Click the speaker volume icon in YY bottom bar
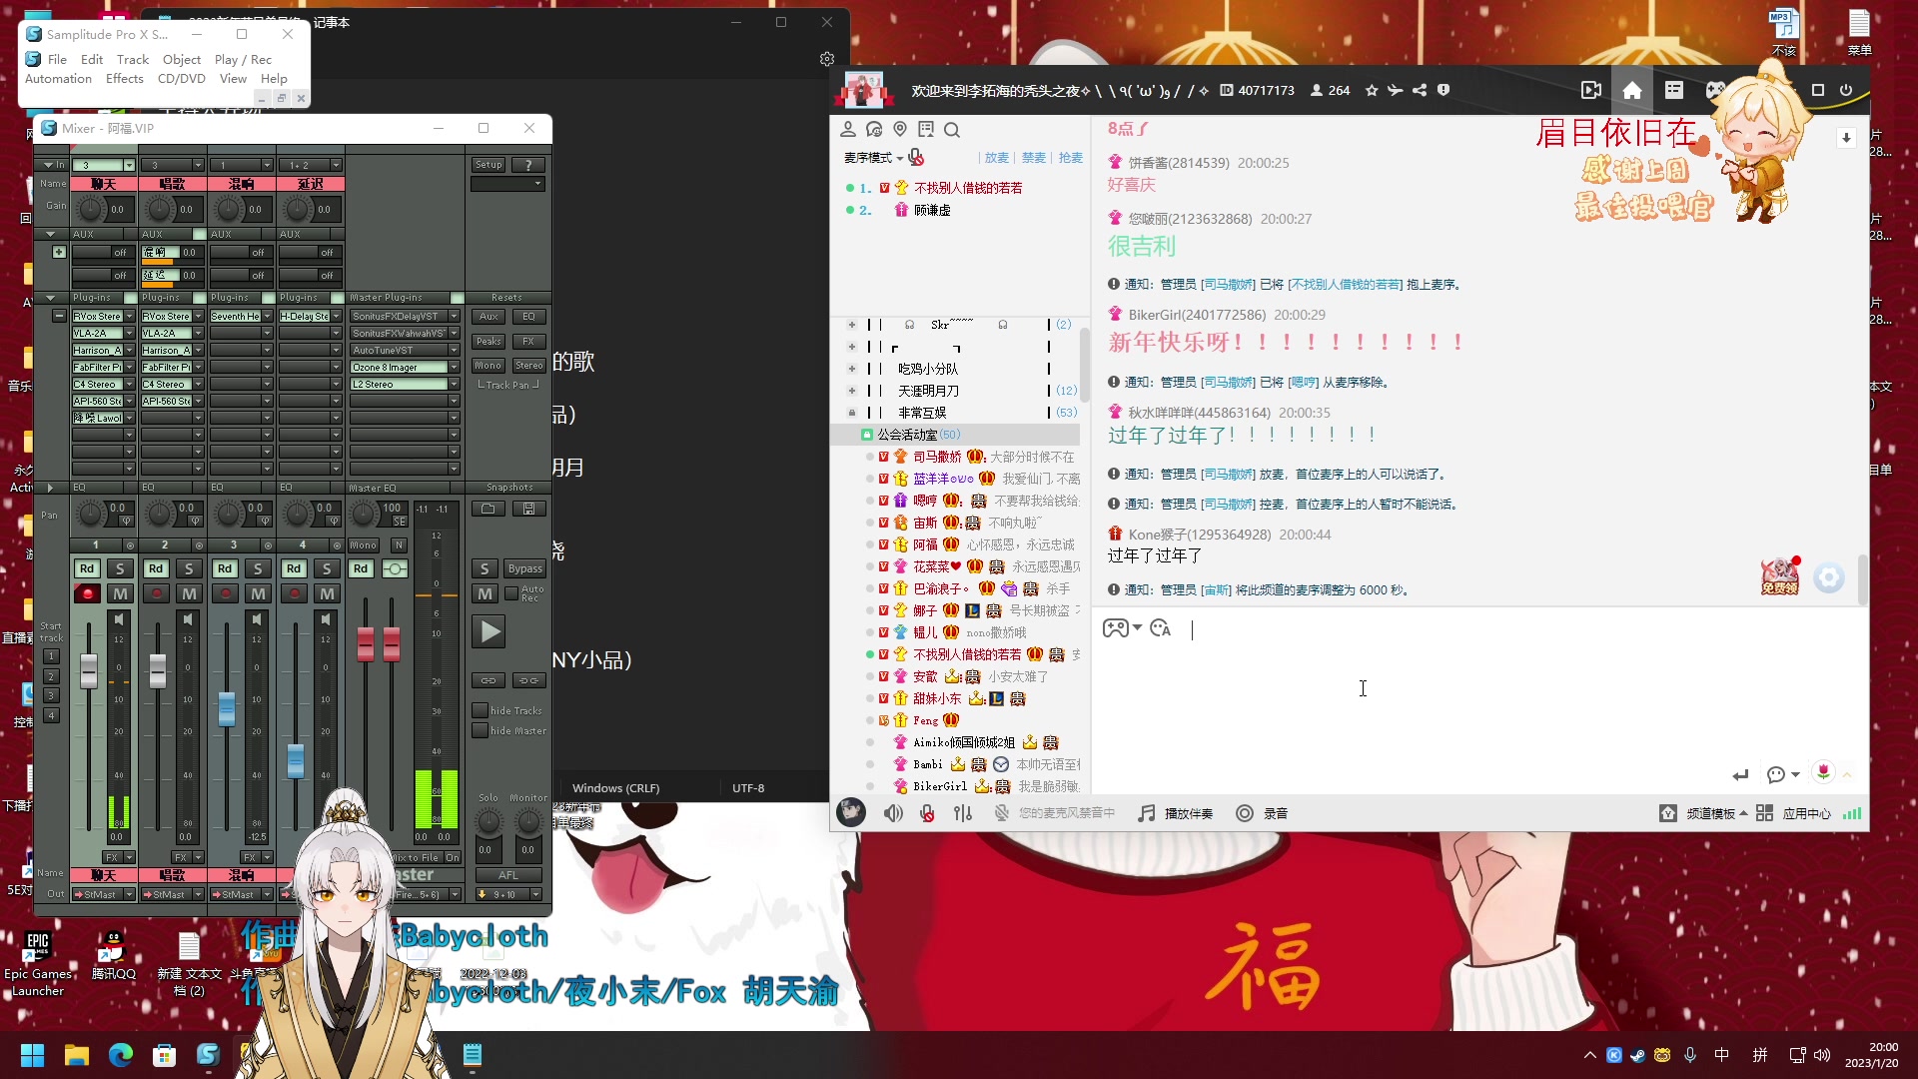Screen dimensions: 1918x1079 click(893, 813)
